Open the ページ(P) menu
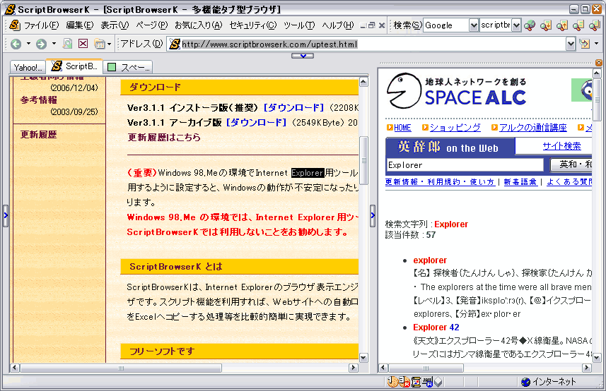 pos(151,25)
